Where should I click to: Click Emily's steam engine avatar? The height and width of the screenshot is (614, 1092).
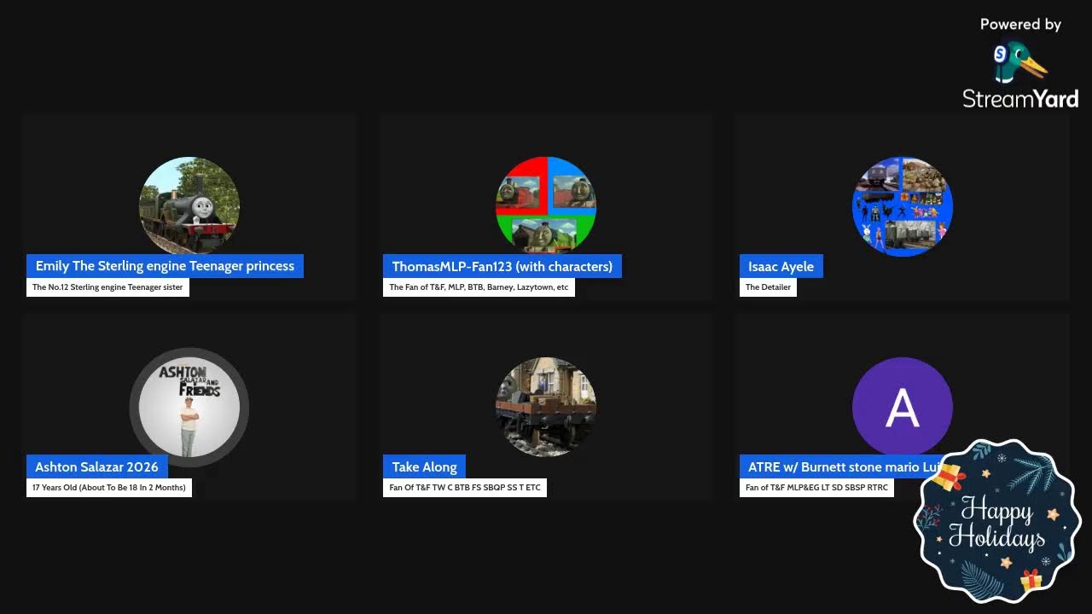[189, 206]
